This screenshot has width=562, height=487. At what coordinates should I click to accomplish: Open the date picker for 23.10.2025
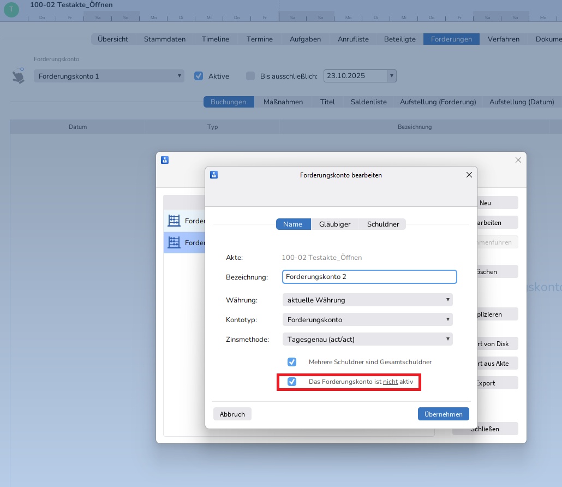pyautogui.click(x=391, y=76)
